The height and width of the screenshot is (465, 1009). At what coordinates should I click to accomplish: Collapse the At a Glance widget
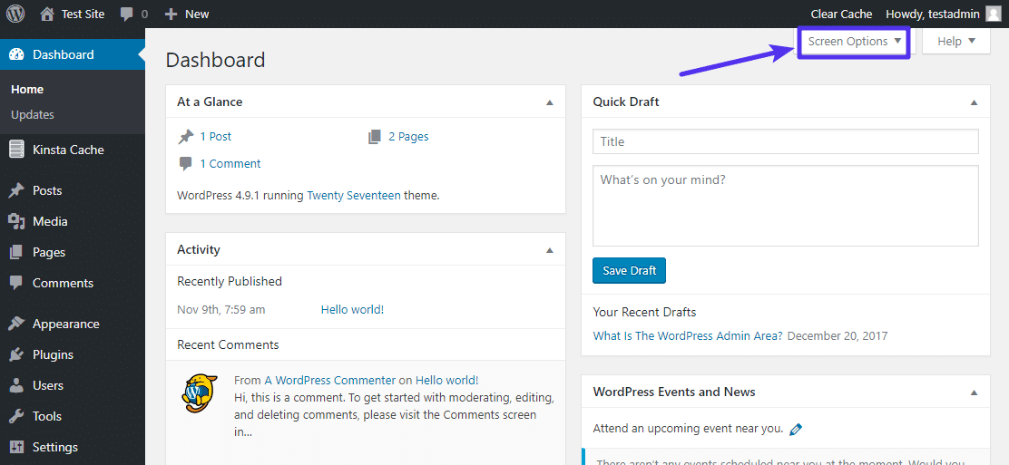549,102
